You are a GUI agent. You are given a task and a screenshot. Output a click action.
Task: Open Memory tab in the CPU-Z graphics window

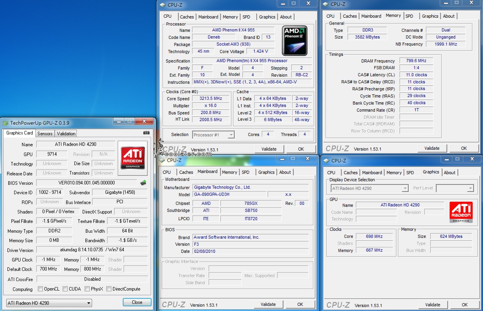[x=394, y=173]
